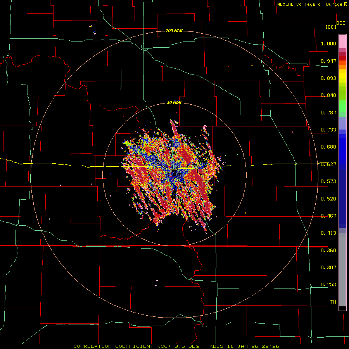Viewport: 349px width, 349px height.
Task: Select the 0.947 legend value
Action: pos(328,61)
